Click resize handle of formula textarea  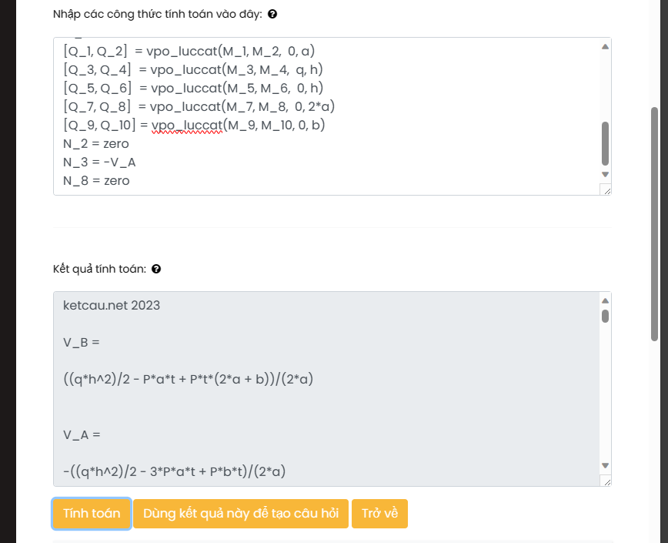click(606, 190)
